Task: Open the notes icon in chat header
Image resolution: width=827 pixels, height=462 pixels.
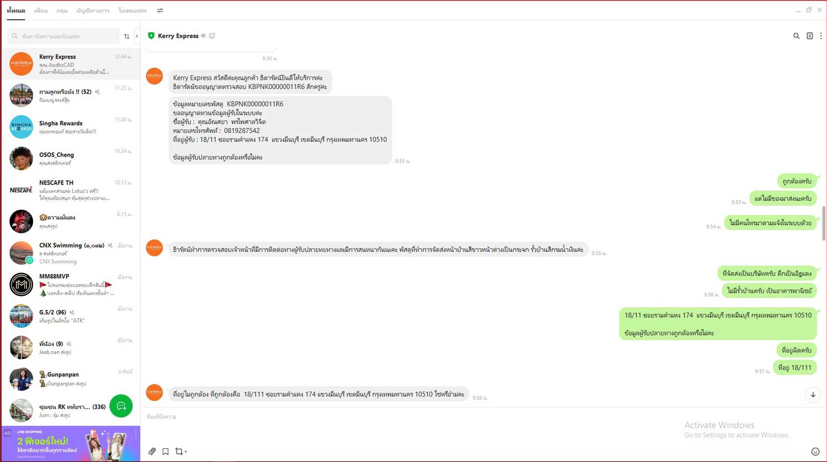Action: [810, 36]
